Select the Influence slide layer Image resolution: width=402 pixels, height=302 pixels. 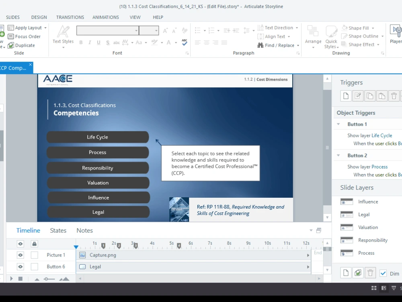point(368,202)
